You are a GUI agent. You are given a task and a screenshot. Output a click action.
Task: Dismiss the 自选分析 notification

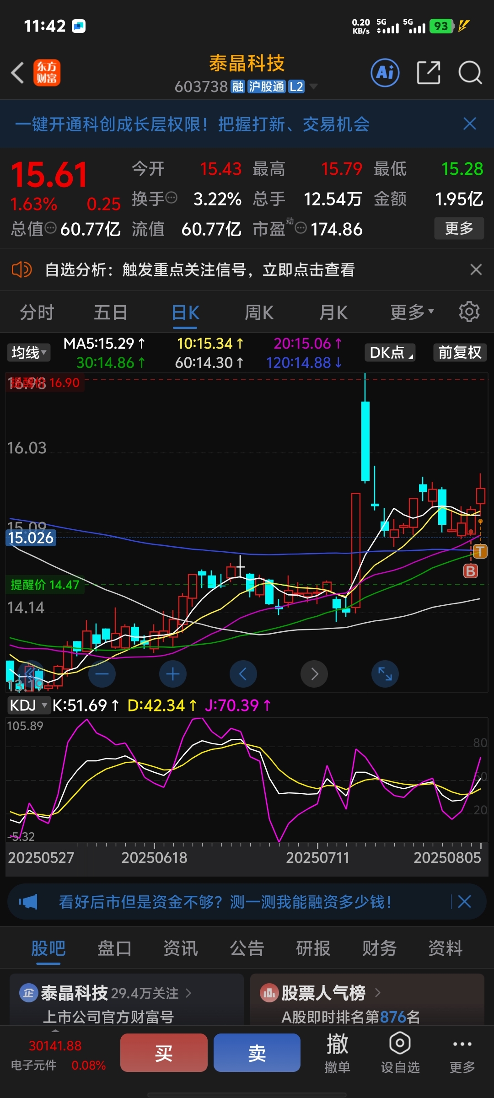pos(476,269)
